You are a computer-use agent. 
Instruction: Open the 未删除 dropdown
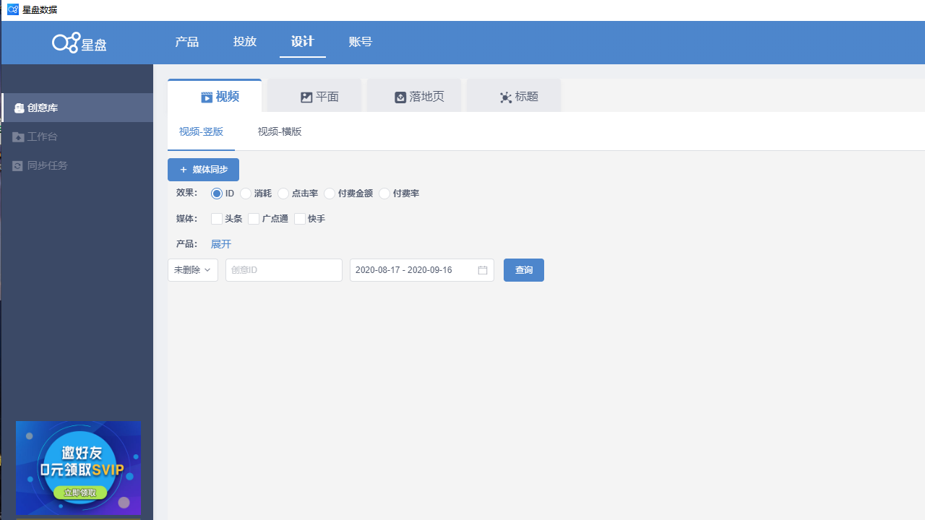(192, 270)
